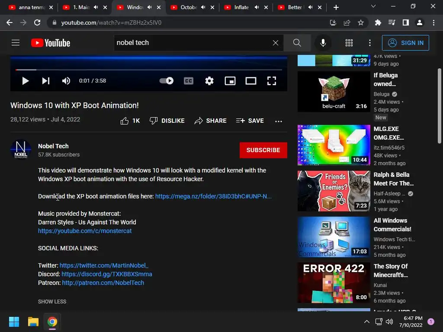Click the Dislike button
443x332 pixels.
click(167, 121)
